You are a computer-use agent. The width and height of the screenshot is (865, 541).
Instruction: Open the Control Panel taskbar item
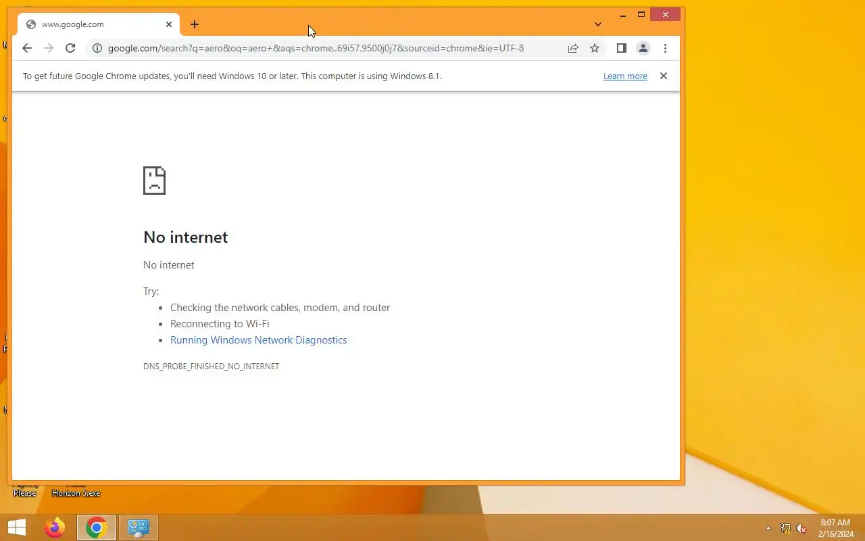[139, 527]
